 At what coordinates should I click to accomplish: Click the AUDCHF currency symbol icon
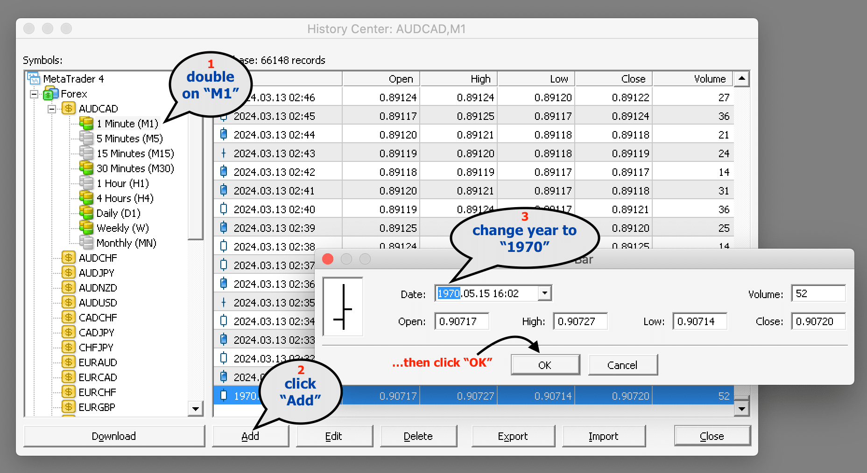click(69, 257)
